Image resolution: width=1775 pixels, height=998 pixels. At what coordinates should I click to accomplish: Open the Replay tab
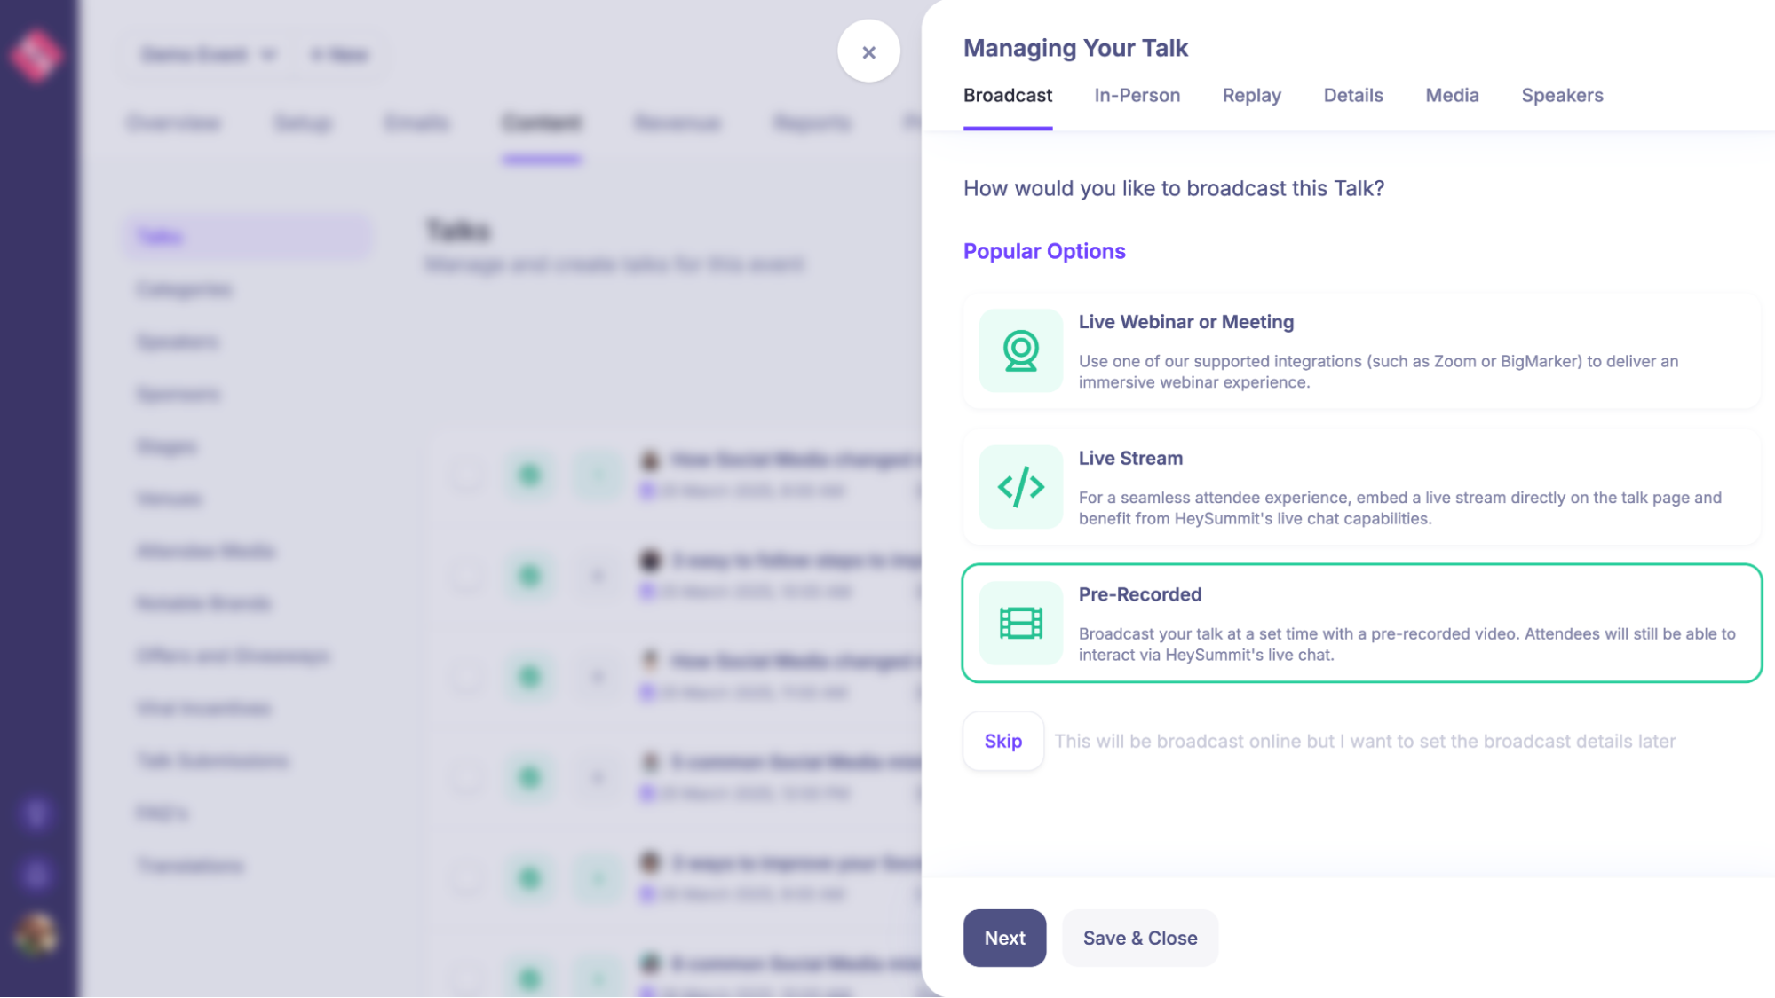1251,96
